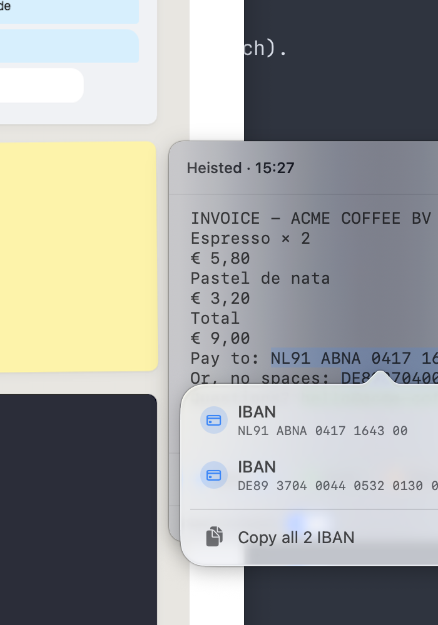Click the highlighted NL91 ABNA text in invoice
438x625 pixels.
354,358
